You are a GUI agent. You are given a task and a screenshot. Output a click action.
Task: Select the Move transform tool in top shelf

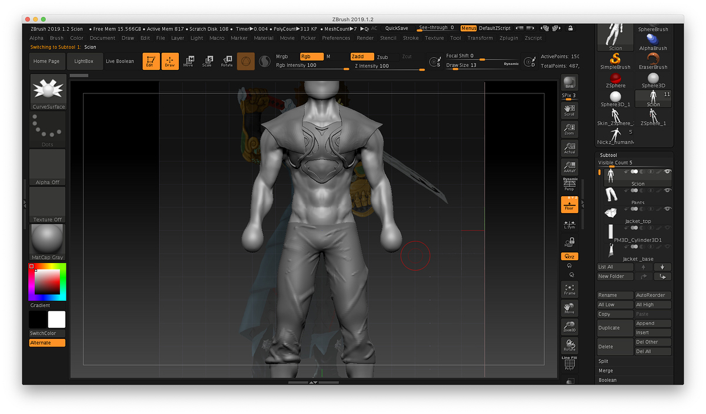point(188,61)
